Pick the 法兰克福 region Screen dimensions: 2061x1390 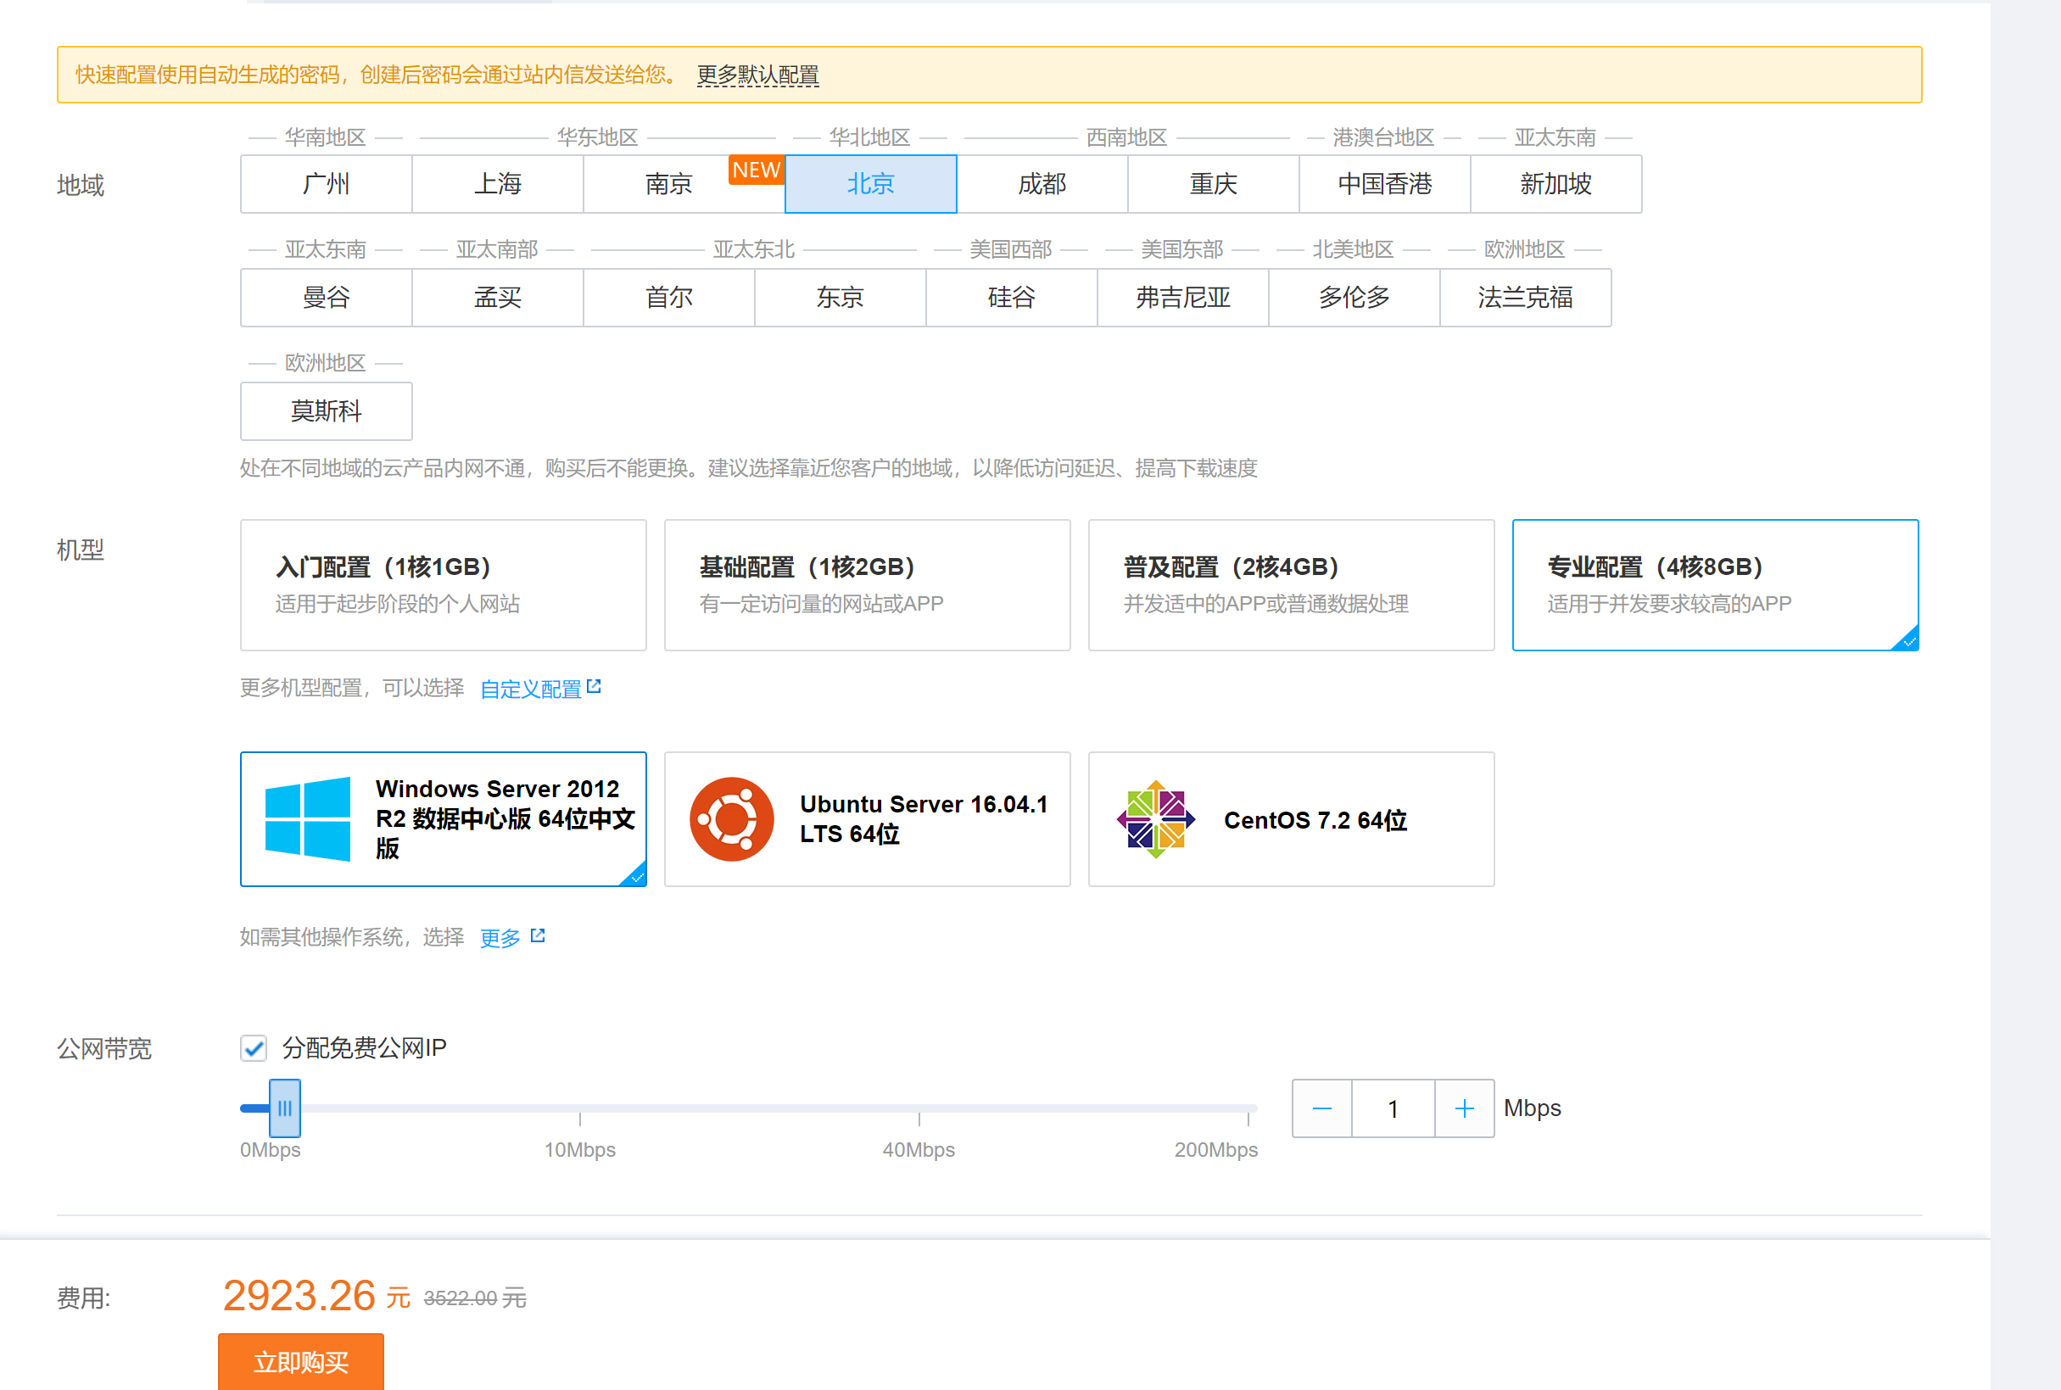(1525, 297)
